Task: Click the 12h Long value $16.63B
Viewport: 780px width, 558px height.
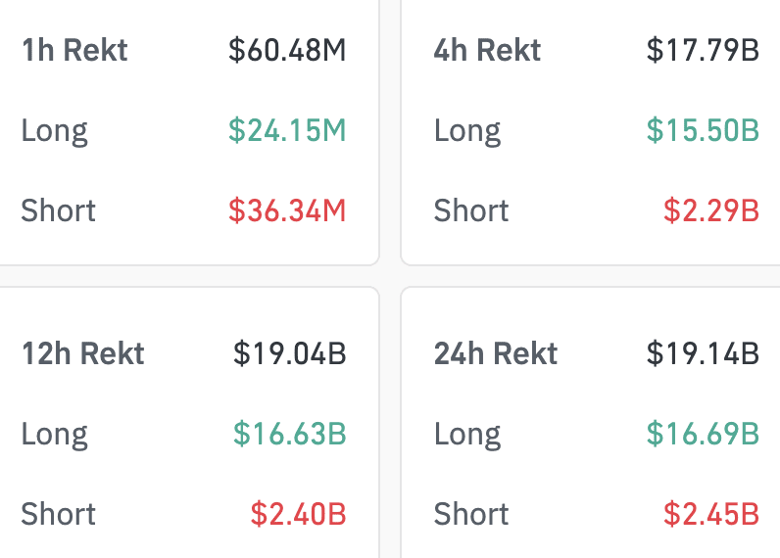Action: click(290, 434)
